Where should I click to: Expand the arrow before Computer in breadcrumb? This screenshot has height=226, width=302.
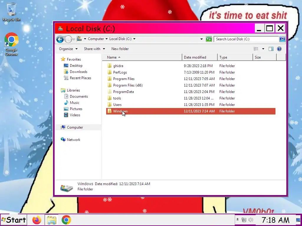pos(85,39)
